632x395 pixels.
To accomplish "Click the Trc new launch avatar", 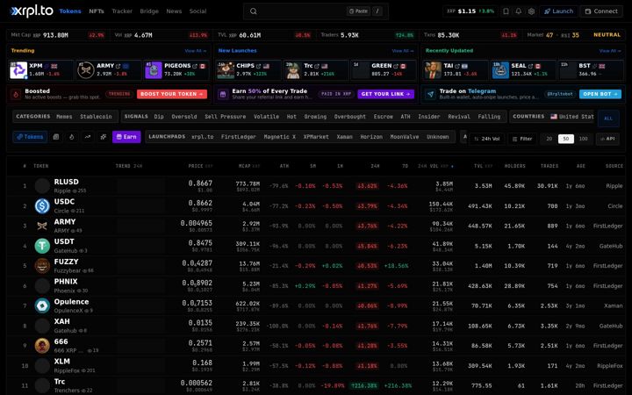I will pyautogui.click(x=293, y=70).
